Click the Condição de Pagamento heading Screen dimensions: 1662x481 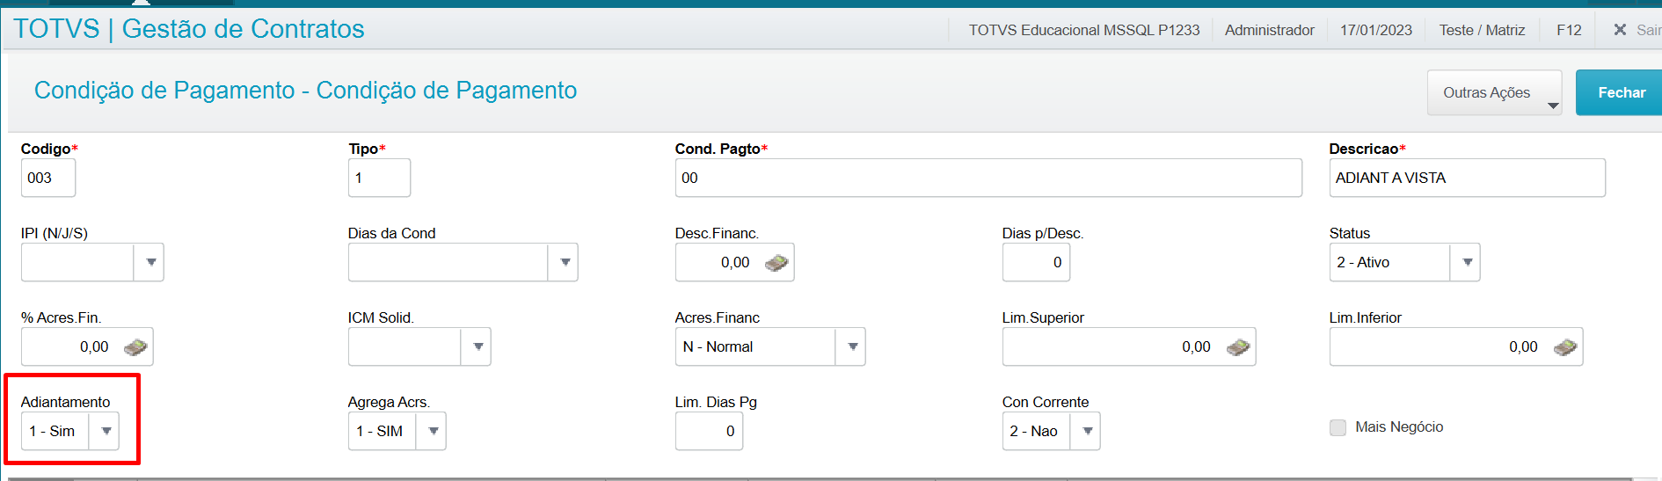click(305, 91)
